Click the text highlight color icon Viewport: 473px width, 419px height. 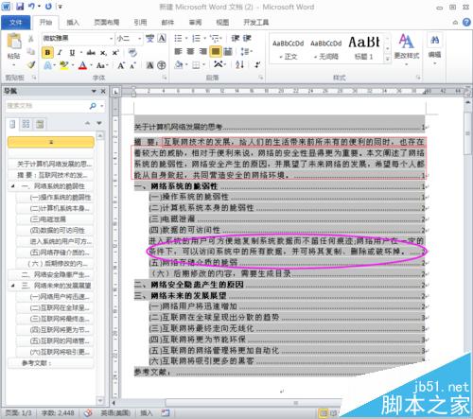pos(64,65)
